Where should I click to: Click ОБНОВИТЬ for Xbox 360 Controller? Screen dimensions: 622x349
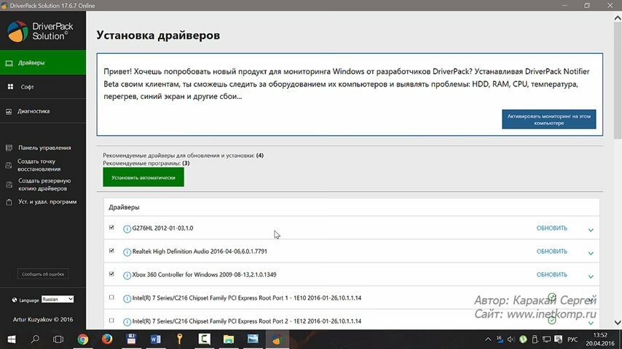point(552,275)
